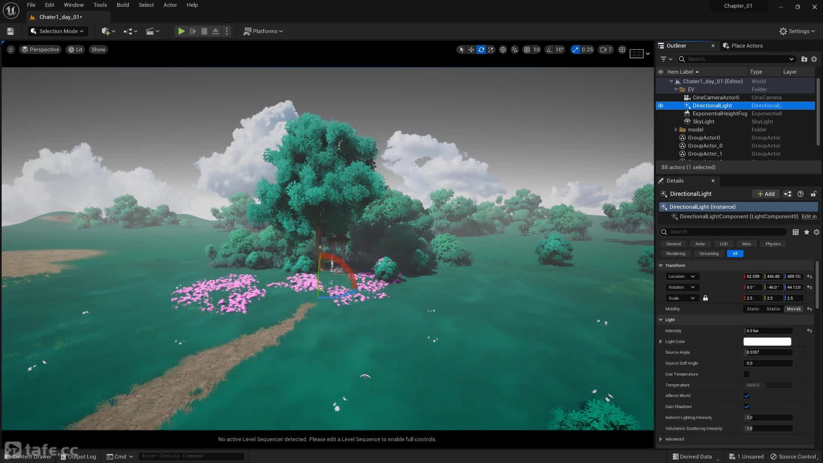Open Outliner settings gear
This screenshot has width=823, height=463.
coord(814,59)
